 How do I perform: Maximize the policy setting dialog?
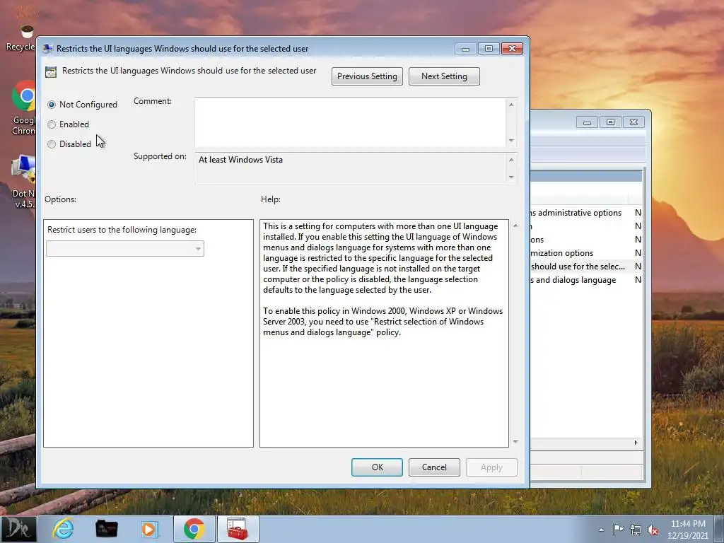tap(489, 49)
